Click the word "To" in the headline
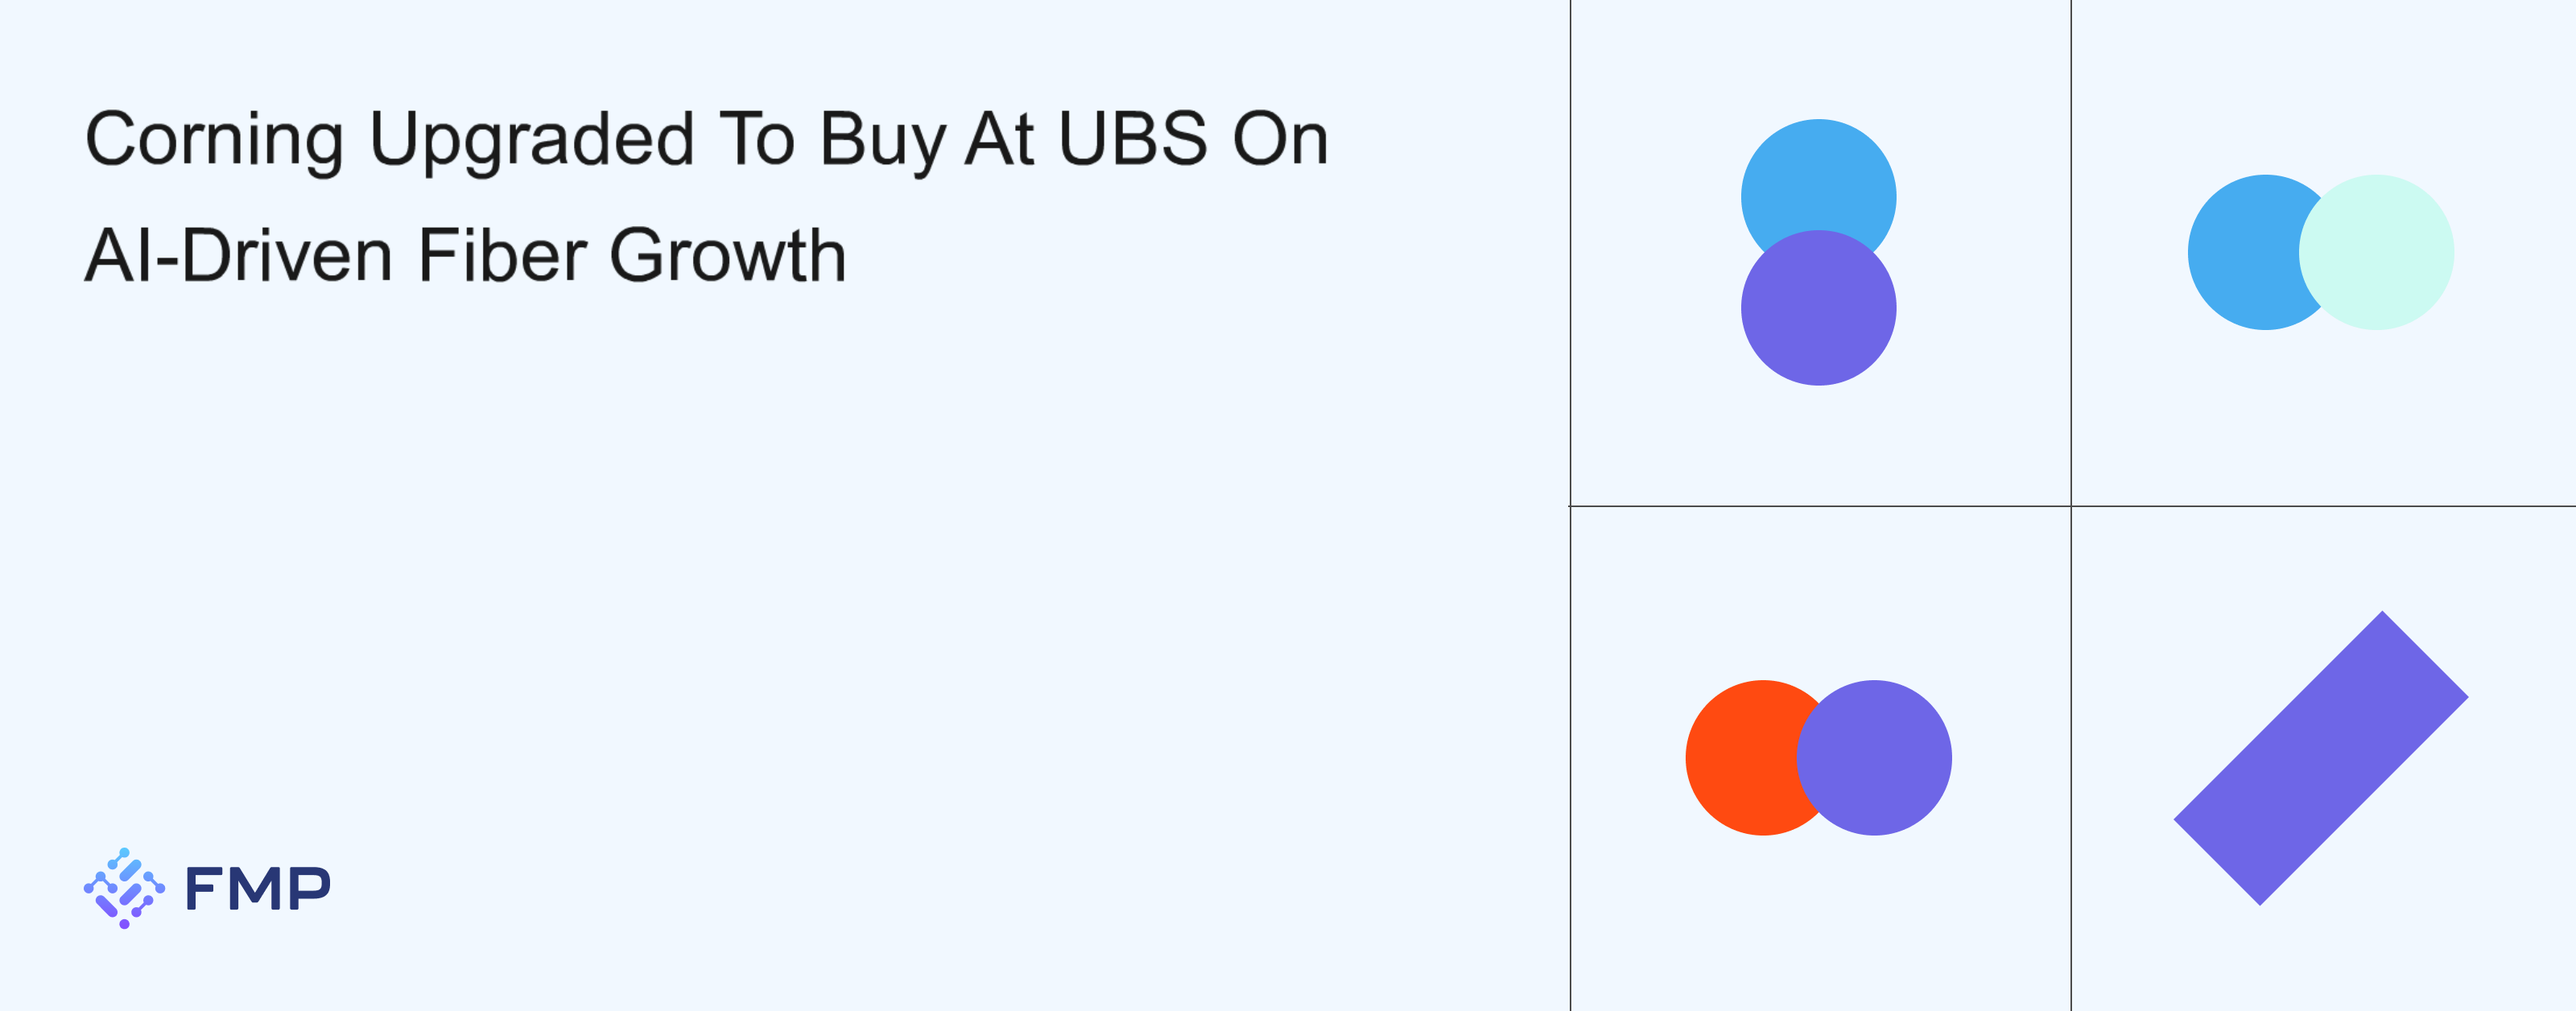 (x=756, y=139)
